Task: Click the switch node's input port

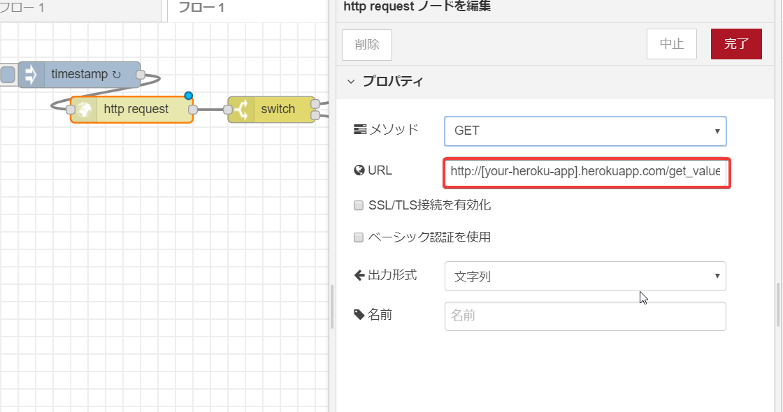Action: pos(227,110)
